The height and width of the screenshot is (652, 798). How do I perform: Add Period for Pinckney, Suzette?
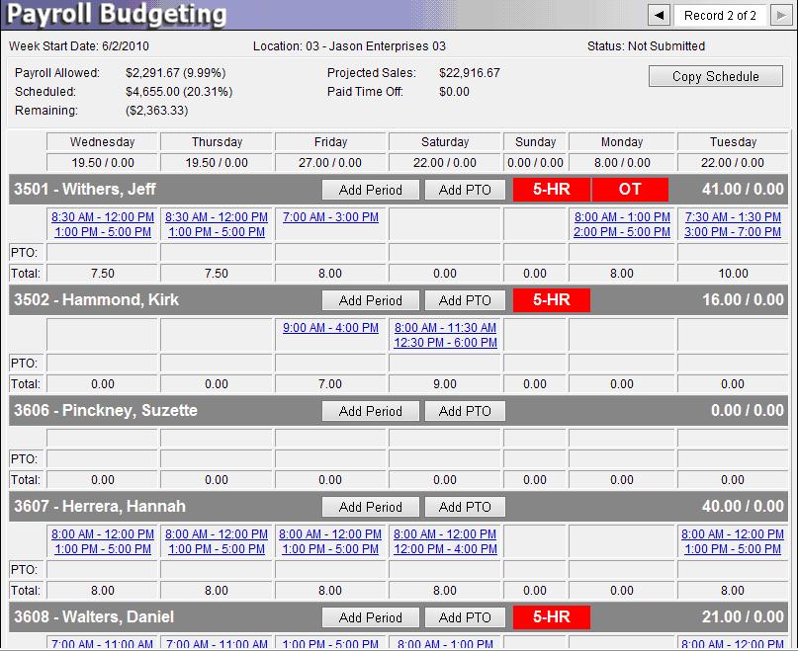pos(371,411)
